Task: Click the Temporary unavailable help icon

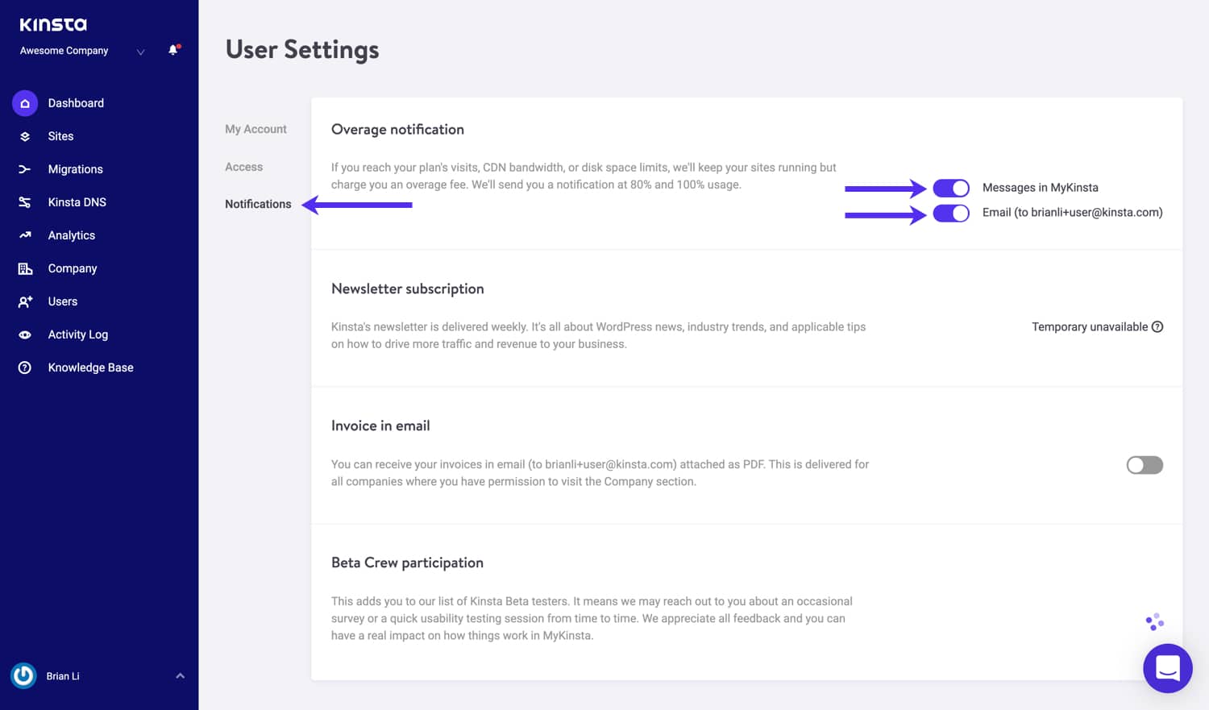Action: [x=1157, y=326]
